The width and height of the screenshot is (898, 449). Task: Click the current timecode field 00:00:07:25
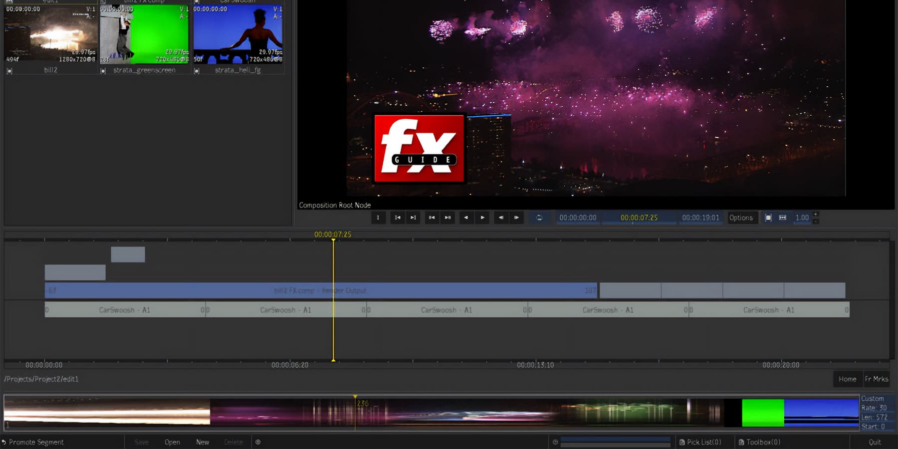click(x=639, y=218)
